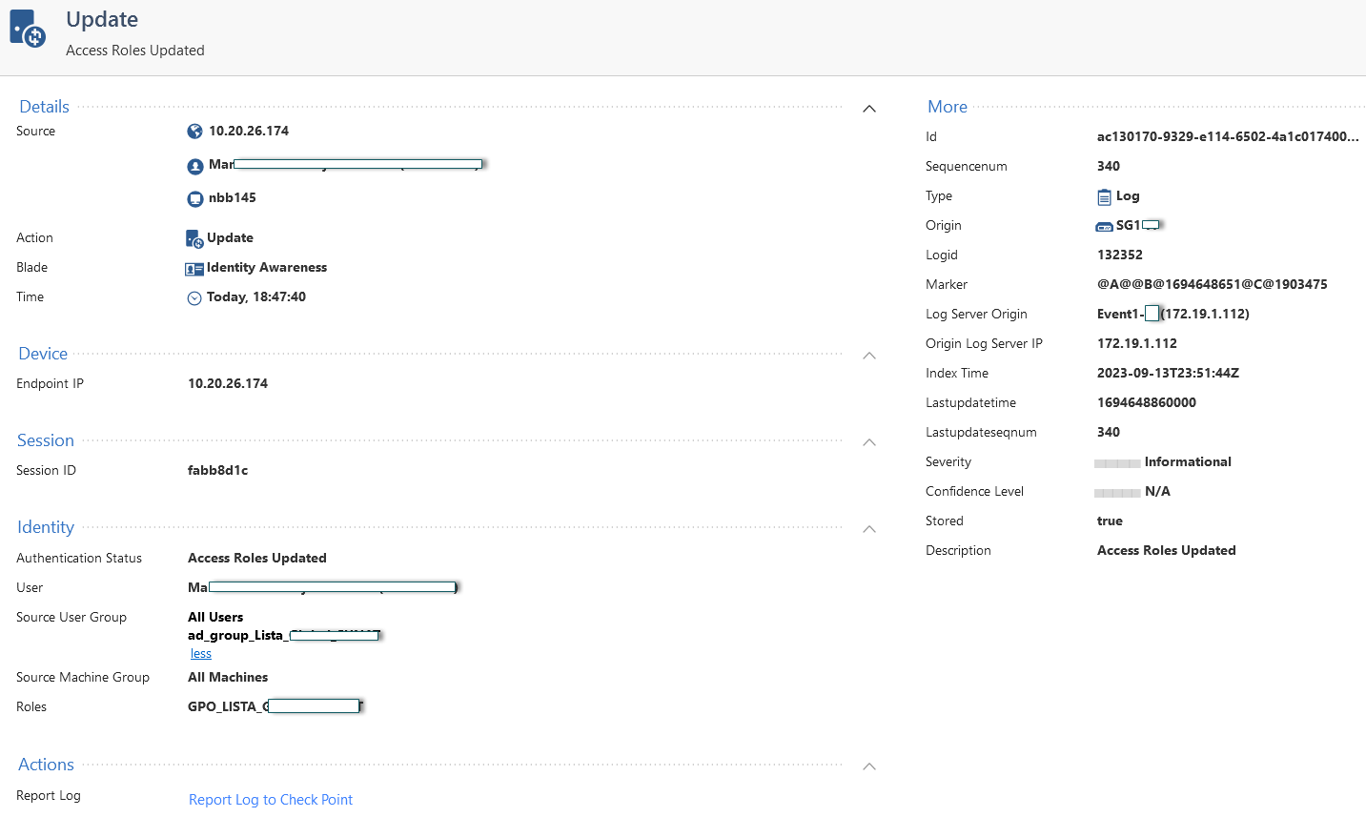This screenshot has height=817, width=1366.
Task: Collapse the Details section
Action: click(868, 108)
